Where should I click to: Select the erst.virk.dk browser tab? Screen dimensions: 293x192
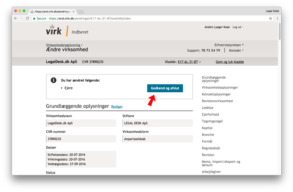[52, 12]
